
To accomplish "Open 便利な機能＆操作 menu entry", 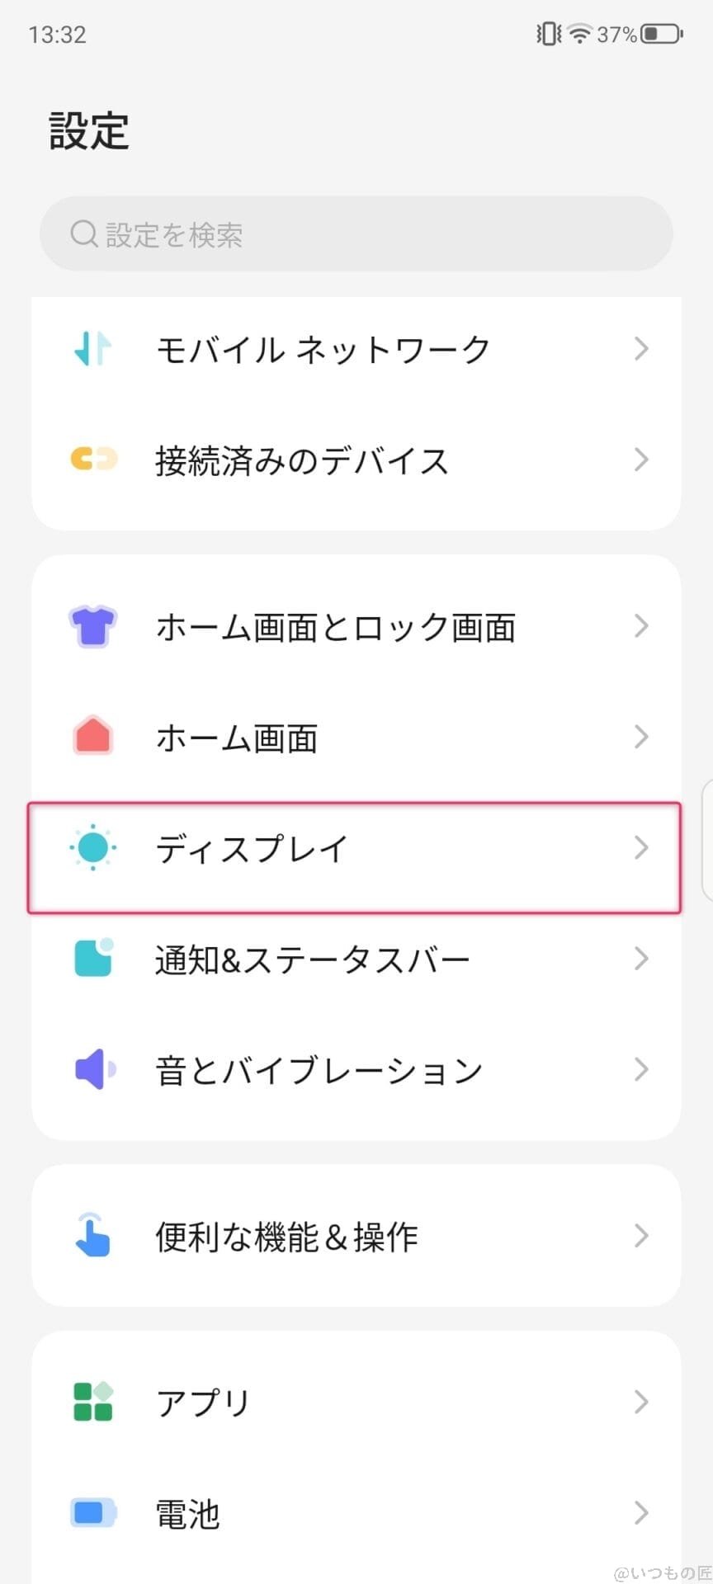I will coord(286,1237).
